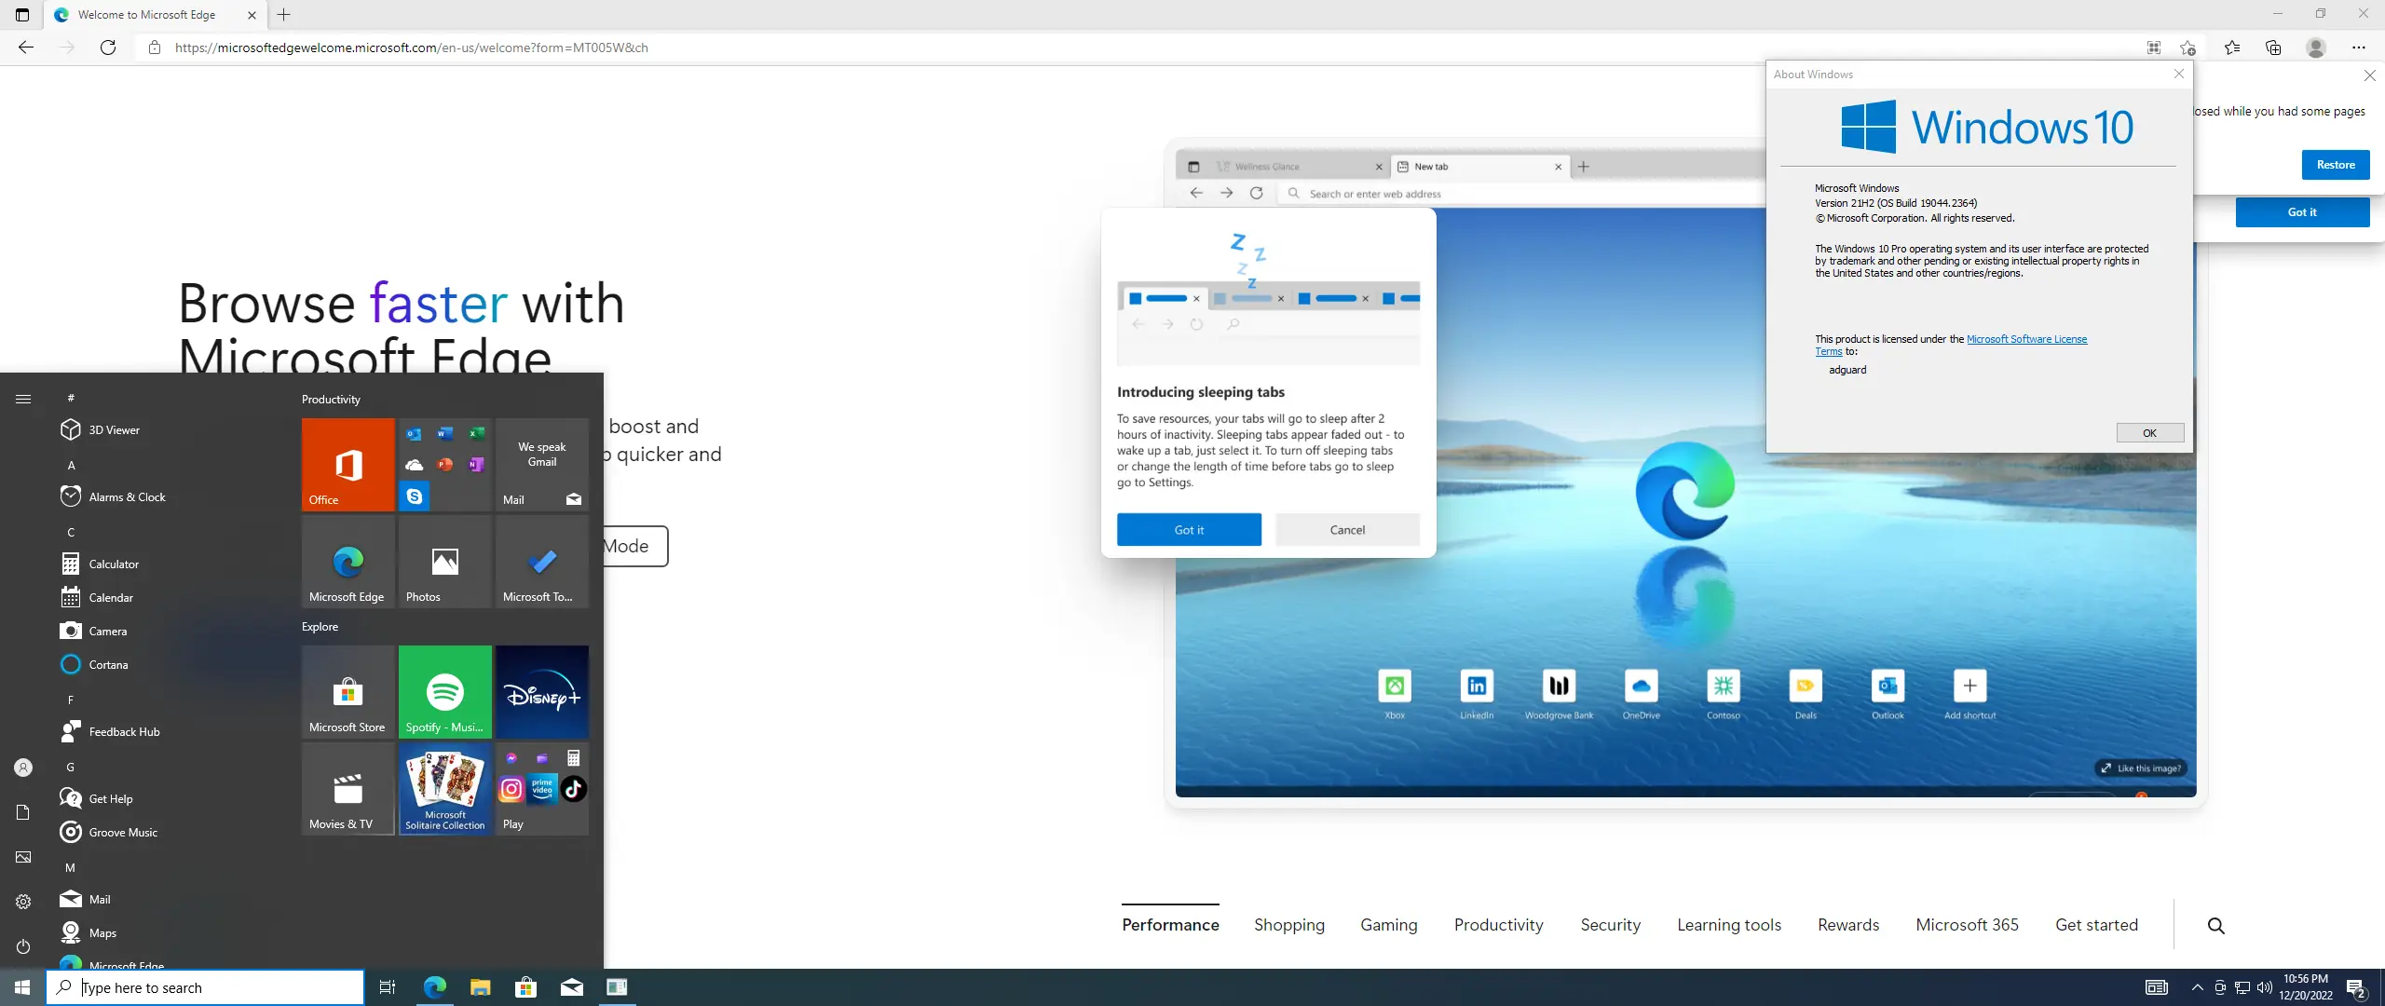Select the Learning tools tab
The image size is (2385, 1006).
[x=1729, y=925]
